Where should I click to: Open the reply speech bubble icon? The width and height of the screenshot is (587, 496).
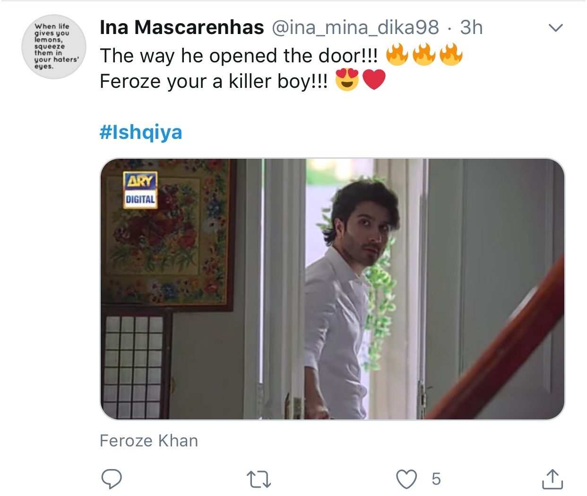(x=112, y=479)
